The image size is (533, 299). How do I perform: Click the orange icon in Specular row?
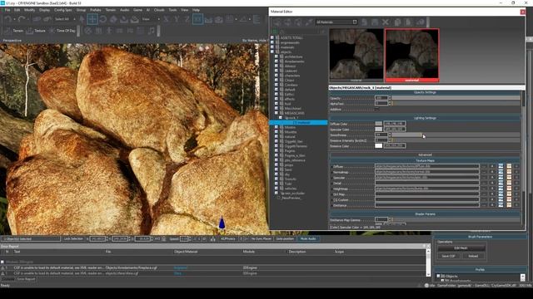coord(509,178)
